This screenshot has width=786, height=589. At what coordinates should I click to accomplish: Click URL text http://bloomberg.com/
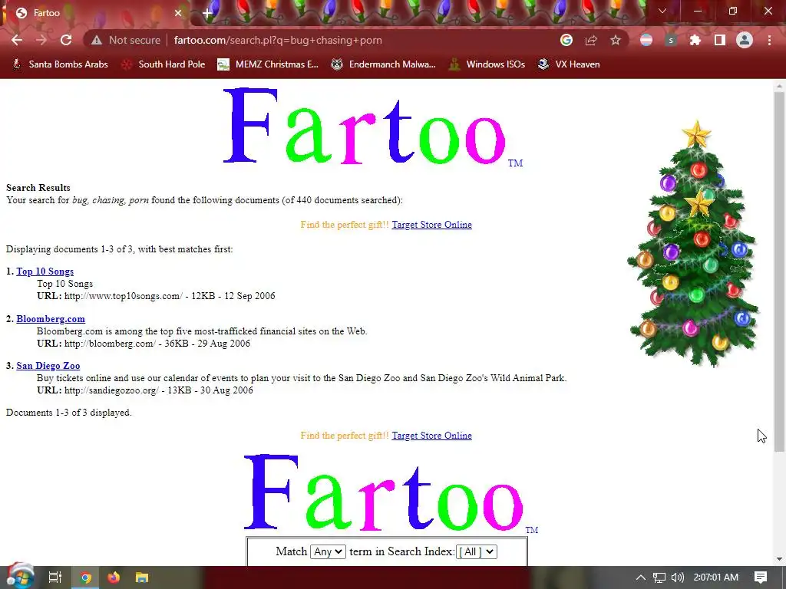[x=110, y=344]
